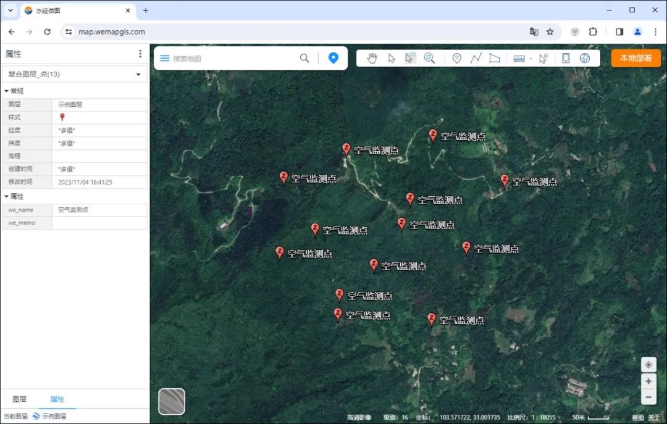Click the red marker style swatch in 样式 row

pos(60,117)
